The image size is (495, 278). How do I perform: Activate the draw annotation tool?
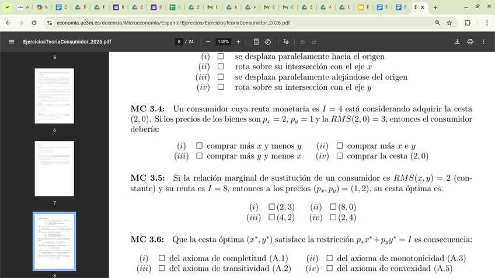pyautogui.click(x=286, y=41)
